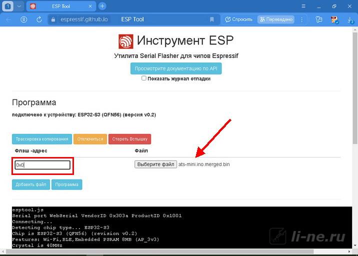The width and height of the screenshot is (358, 256).
Task: Click terminal line Chip is ESP32-S3
Action: [74, 233]
